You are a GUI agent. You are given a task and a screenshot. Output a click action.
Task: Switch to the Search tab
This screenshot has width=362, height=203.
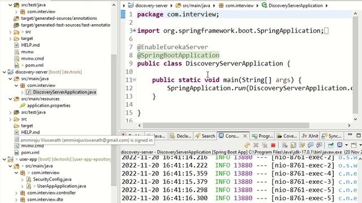205,136
